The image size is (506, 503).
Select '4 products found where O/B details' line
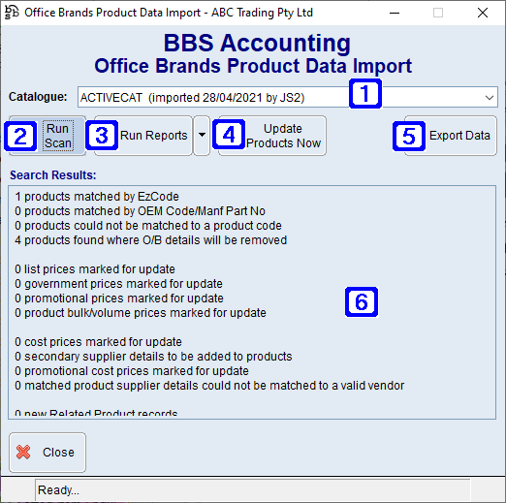150,240
